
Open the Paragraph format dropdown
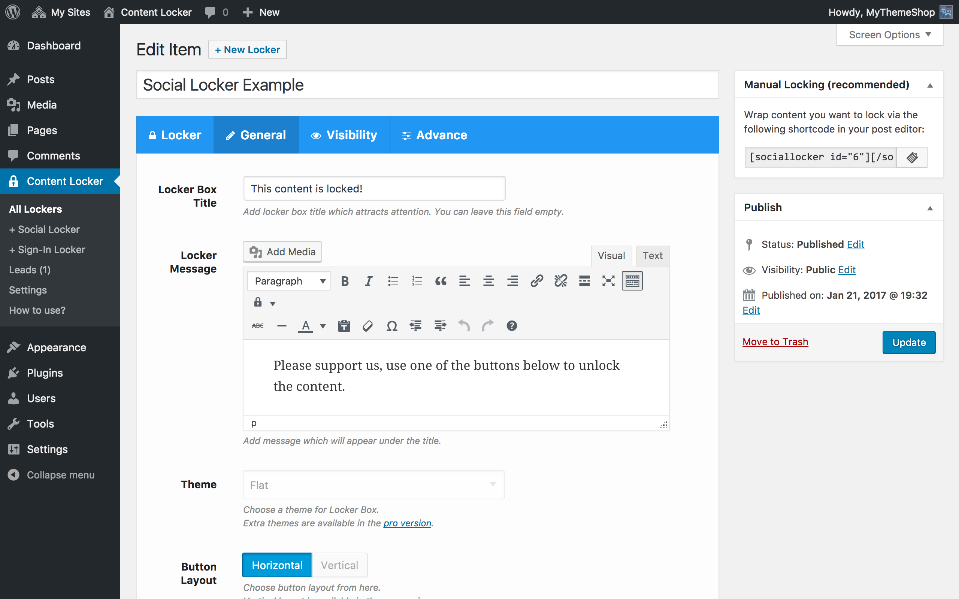(289, 281)
